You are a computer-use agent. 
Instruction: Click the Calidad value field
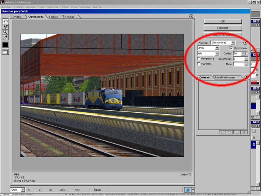(x=237, y=53)
